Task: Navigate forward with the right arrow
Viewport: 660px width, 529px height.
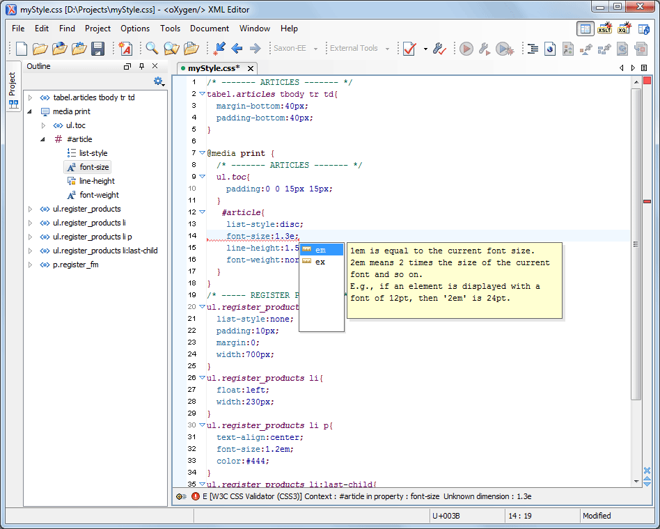Action: 255,49
